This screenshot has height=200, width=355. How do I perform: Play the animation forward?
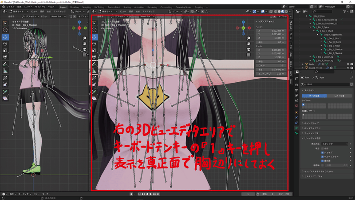pos(150,194)
